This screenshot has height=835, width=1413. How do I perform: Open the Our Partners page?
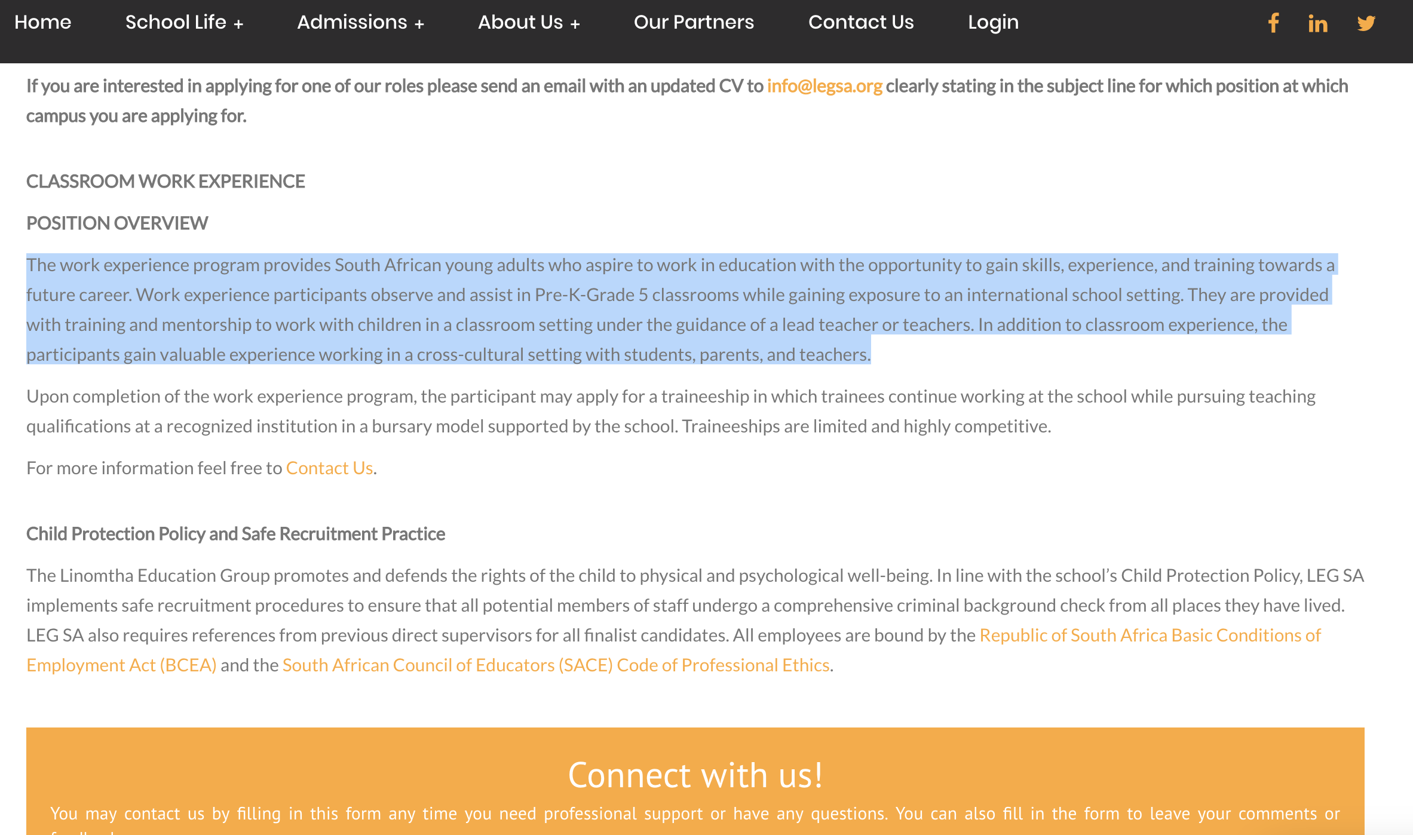click(x=694, y=22)
